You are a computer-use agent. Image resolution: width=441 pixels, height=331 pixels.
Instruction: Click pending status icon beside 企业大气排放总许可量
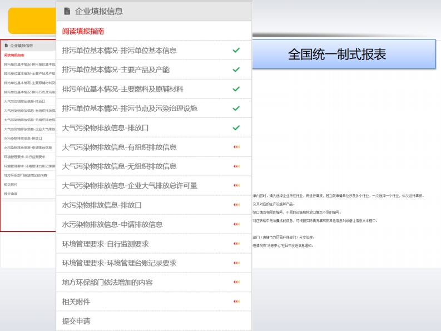point(236,186)
